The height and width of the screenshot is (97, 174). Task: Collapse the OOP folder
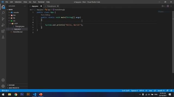tap(16, 23)
